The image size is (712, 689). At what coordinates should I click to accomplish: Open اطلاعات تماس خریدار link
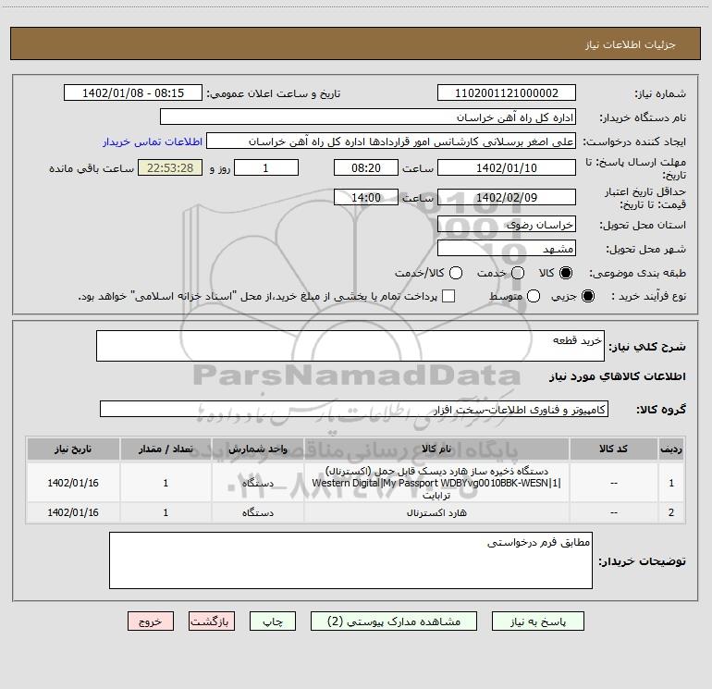click(153, 141)
